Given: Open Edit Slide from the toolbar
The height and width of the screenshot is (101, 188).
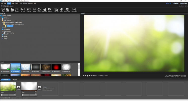Looking at the screenshot, I should 44,10.
